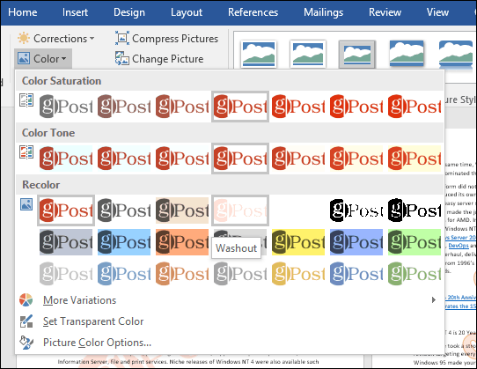Open the References tab
Image resolution: width=477 pixels, height=369 pixels.
[x=253, y=12]
